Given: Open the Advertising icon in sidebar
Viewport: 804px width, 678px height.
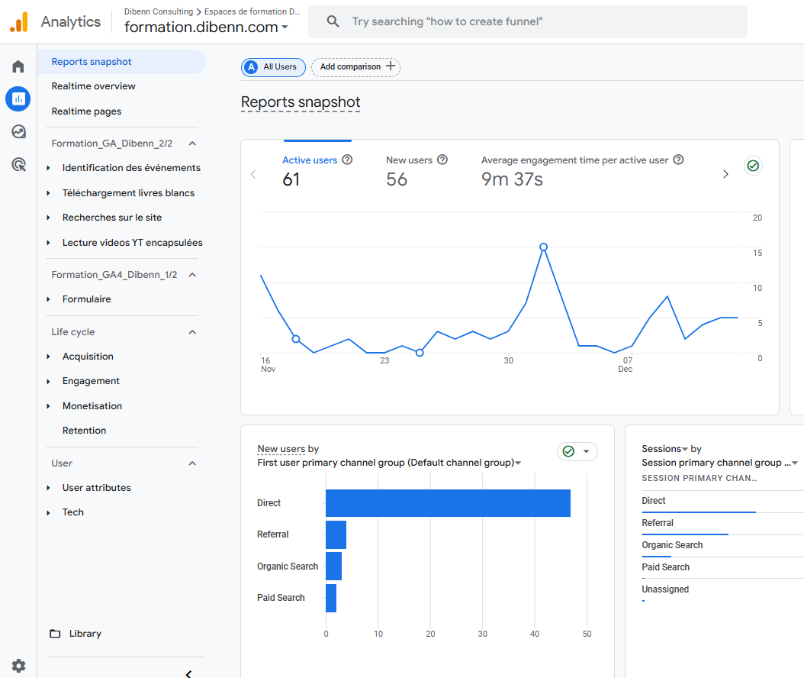Looking at the screenshot, I should 18,164.
